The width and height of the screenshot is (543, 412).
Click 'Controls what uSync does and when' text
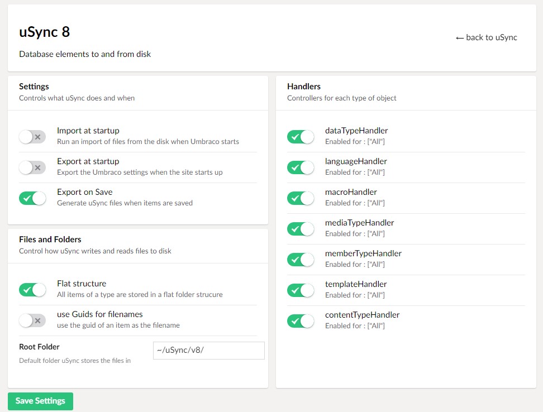77,98
